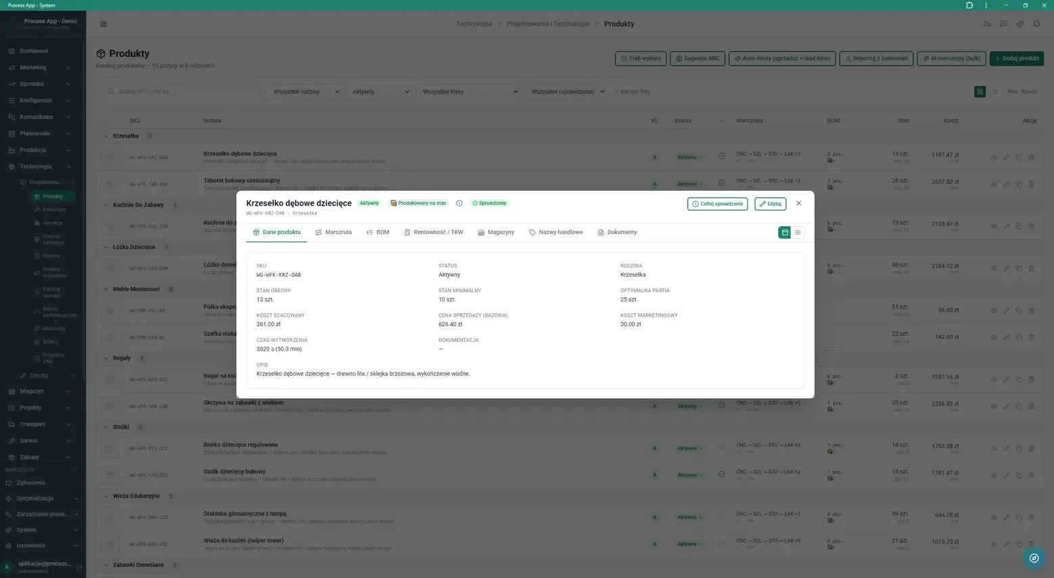Collapse the Kuchnie Do Zabawy group
The height and width of the screenshot is (578, 1054).
[106, 205]
